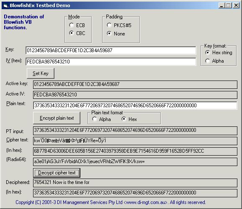Click the 'Key:' label
242x209 pixels.
[10, 50]
